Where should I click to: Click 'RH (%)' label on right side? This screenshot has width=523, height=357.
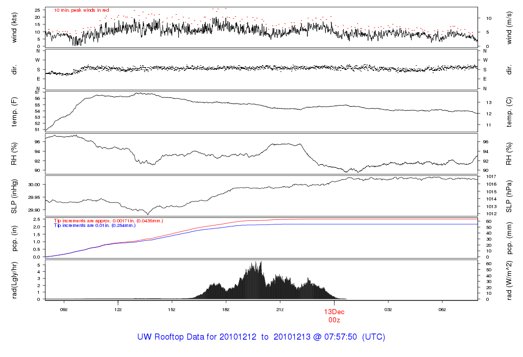coord(509,154)
